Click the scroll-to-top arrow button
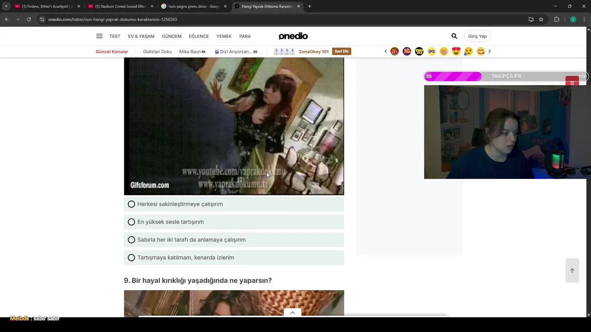The height and width of the screenshot is (332, 591). (572, 271)
